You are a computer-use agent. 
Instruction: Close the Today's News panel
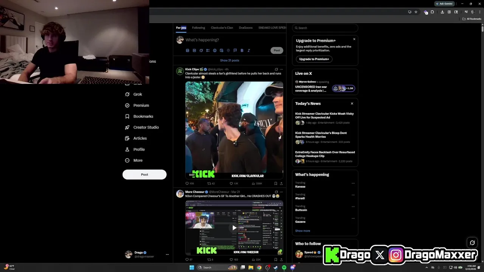[x=352, y=104]
